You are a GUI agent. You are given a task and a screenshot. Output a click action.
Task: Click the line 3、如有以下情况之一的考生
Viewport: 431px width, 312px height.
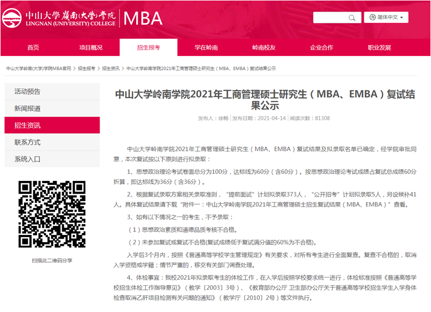180,217
